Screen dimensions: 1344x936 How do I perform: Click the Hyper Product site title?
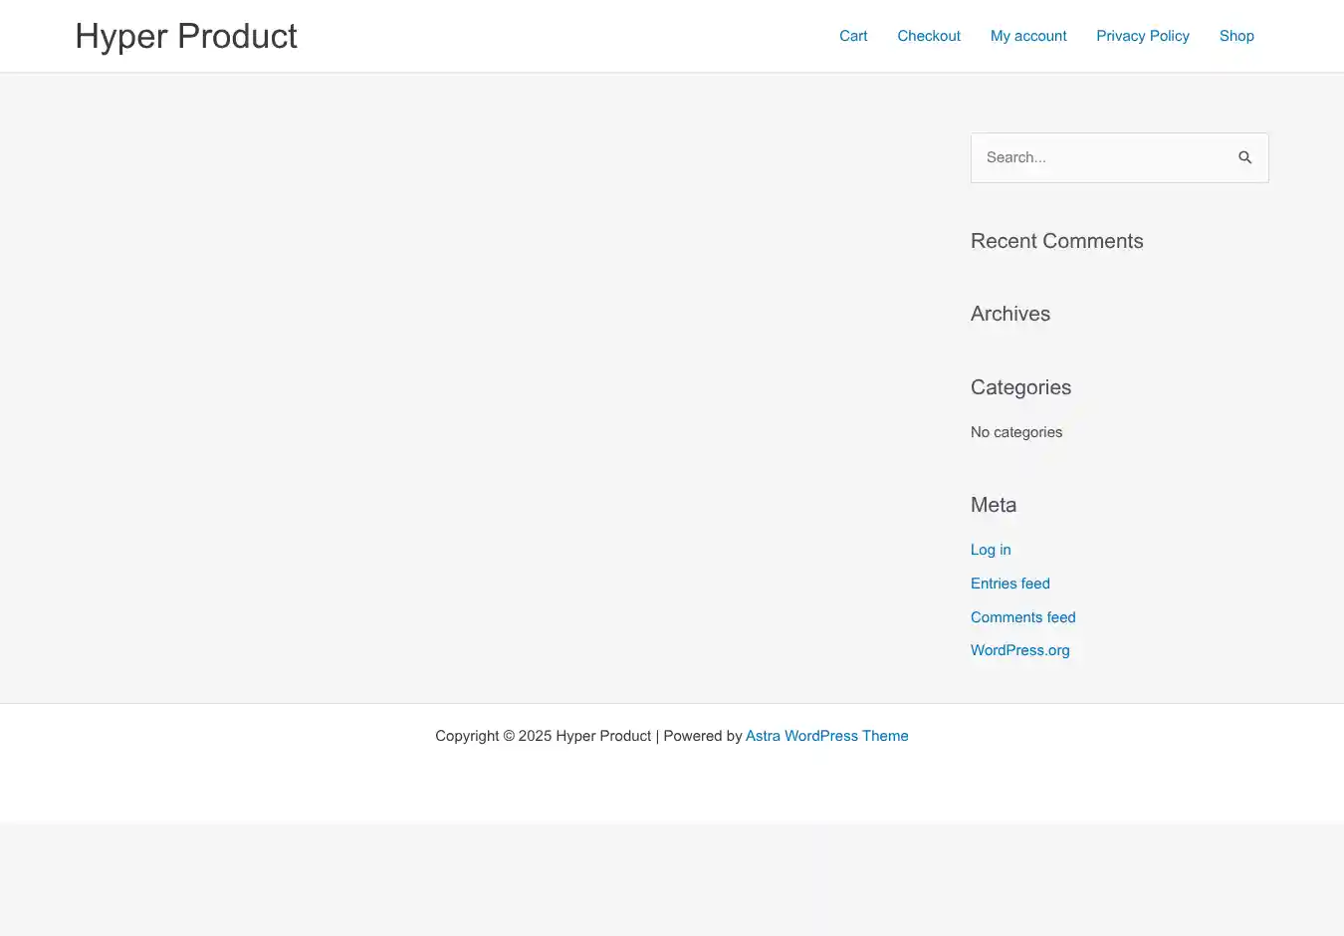(186, 36)
